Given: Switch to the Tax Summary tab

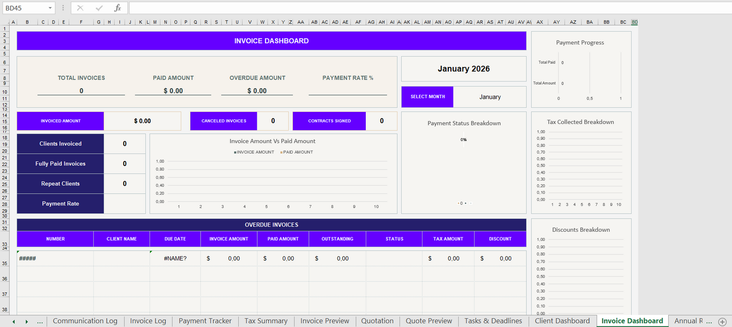Looking at the screenshot, I should [265, 321].
